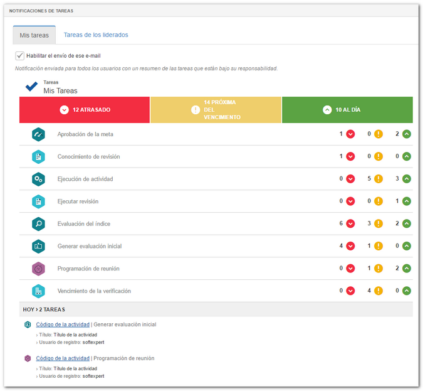The height and width of the screenshot is (391, 423).
Task: Click the NOTIFICACIONES DE TAREAS panel header
Action: pos(211,11)
